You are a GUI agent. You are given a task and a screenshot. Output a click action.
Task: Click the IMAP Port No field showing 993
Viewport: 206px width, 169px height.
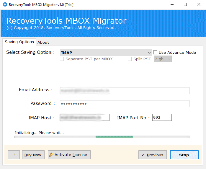point(162,118)
